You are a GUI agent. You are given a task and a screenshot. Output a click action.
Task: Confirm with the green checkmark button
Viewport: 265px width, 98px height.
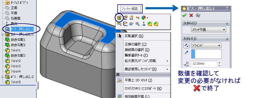click(184, 15)
